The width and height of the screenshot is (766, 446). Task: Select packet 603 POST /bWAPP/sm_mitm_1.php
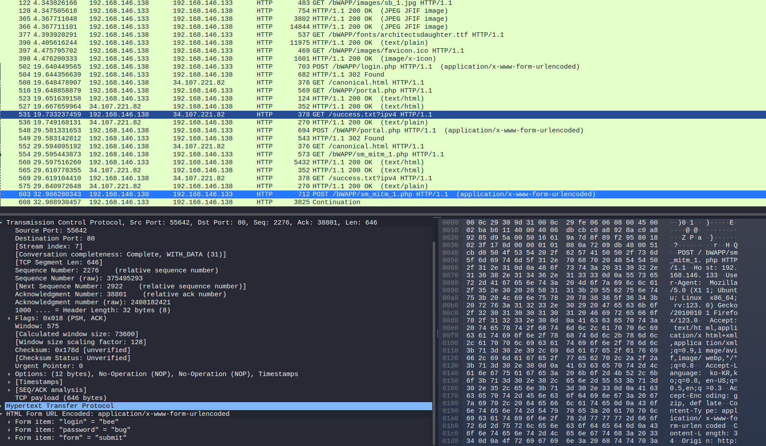tap(383, 194)
